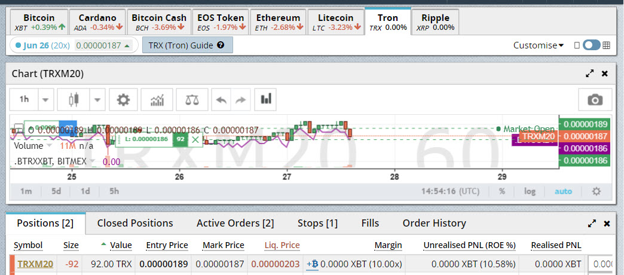624x275 pixels.
Task: Open chart settings gear in toolbar
Action: (x=123, y=99)
